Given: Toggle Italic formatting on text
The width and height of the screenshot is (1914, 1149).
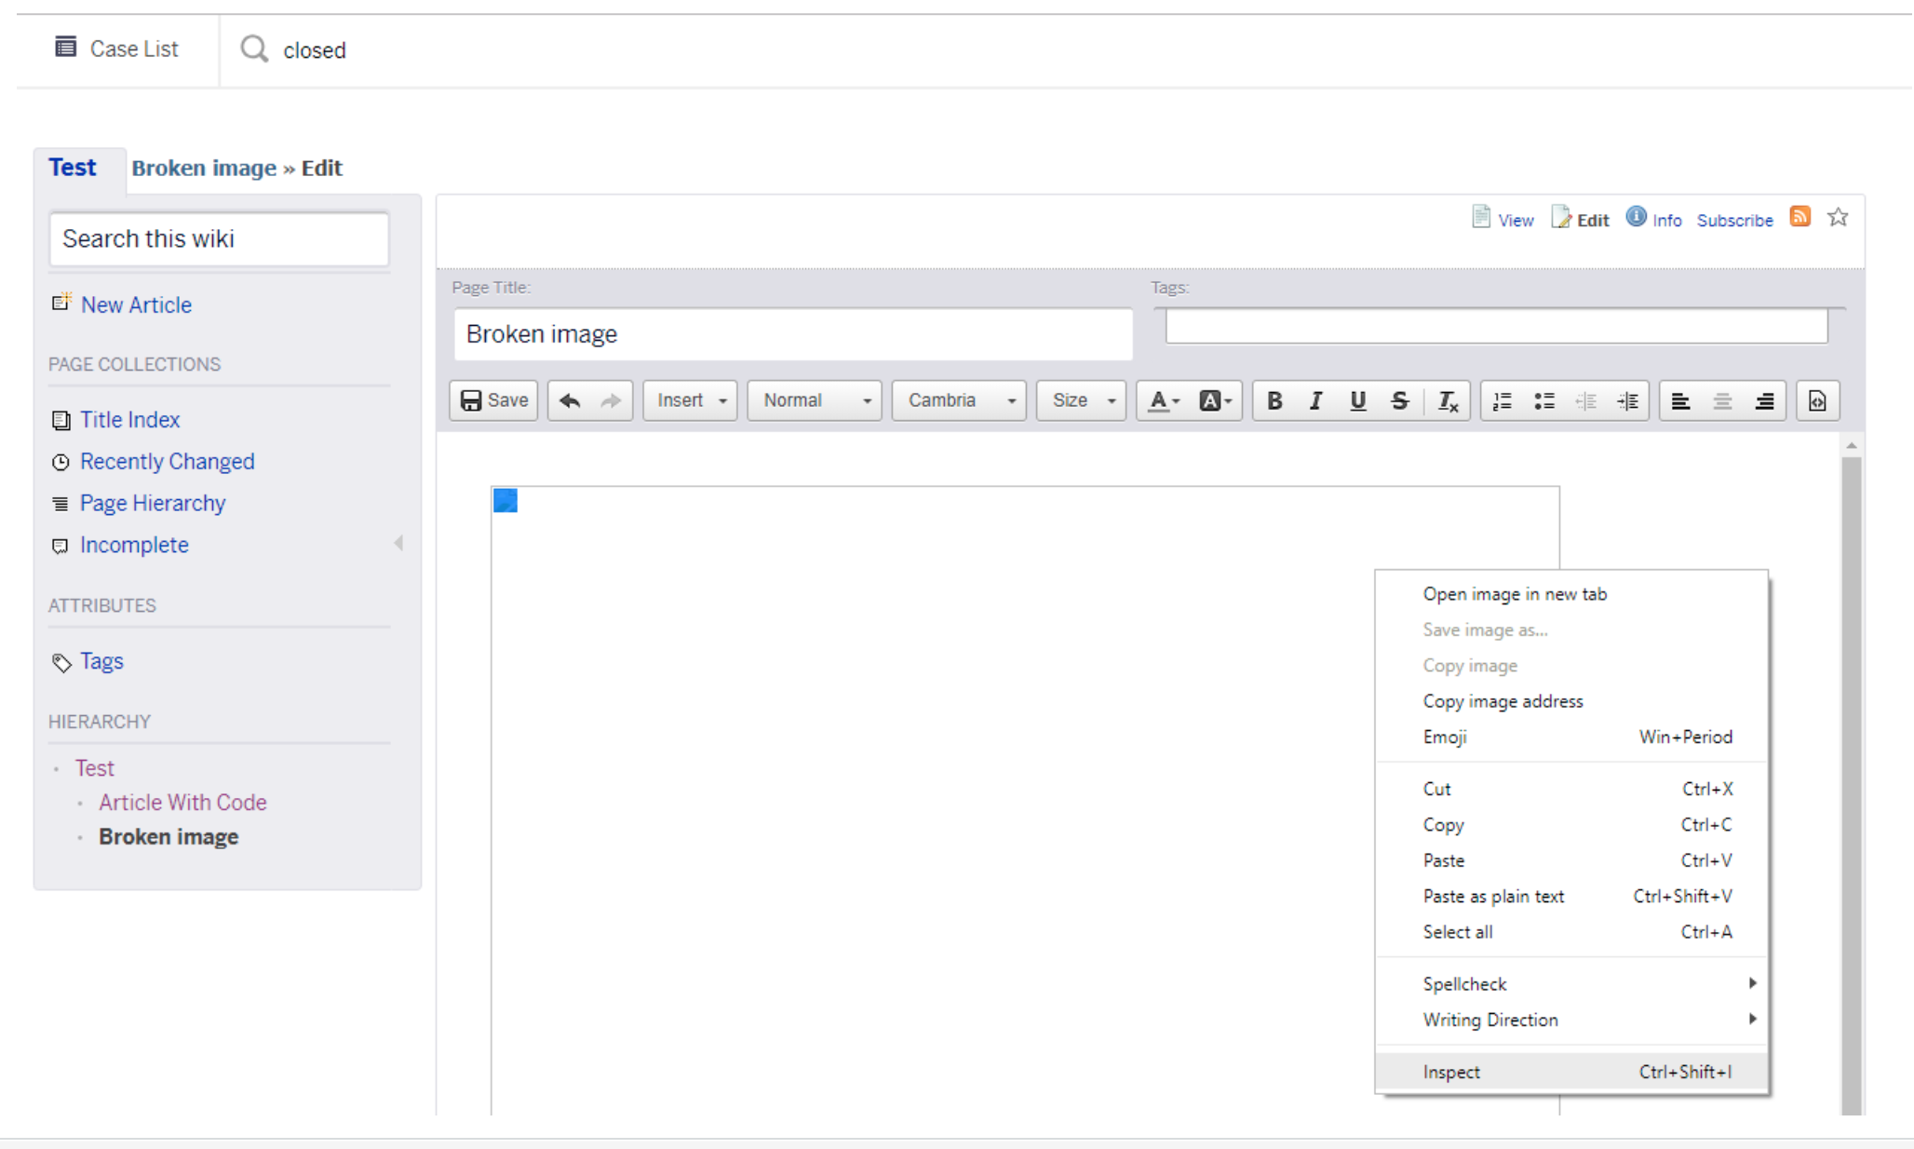Looking at the screenshot, I should click(1315, 399).
